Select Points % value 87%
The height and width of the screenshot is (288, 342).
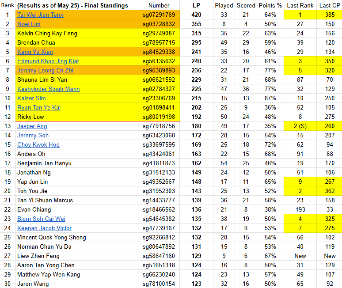click(270, 99)
